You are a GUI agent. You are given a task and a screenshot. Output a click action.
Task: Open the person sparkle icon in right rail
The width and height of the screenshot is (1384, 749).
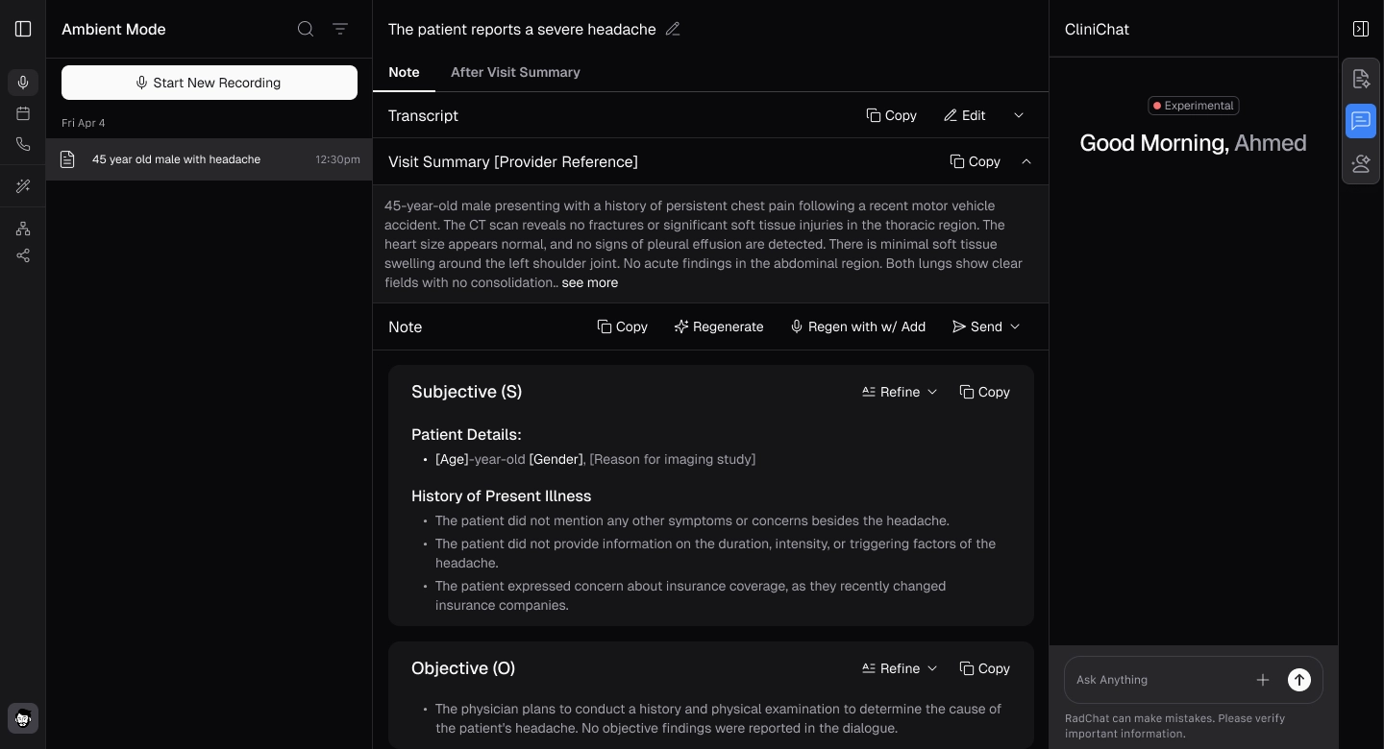click(1361, 163)
